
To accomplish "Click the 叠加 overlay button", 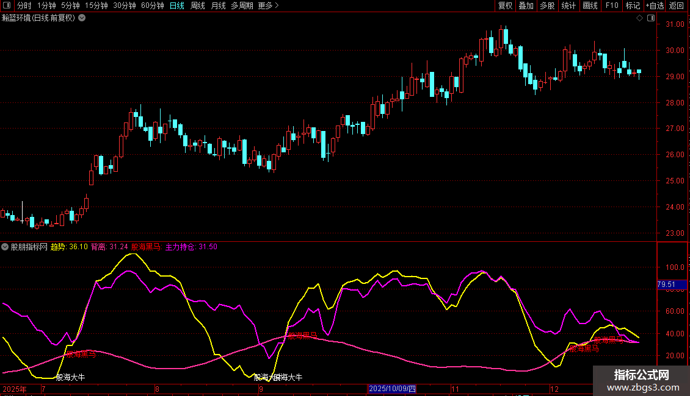I will coord(526,5).
